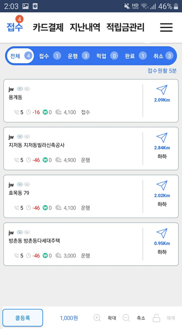Tap the 확대 zoom-in magnifier icon
The image size is (182, 329).
[x=97, y=318]
